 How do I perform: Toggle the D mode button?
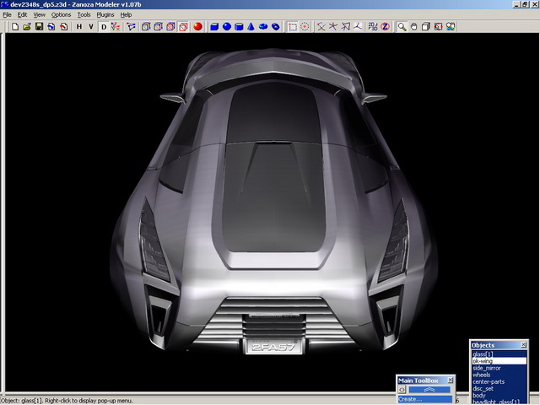pos(105,26)
